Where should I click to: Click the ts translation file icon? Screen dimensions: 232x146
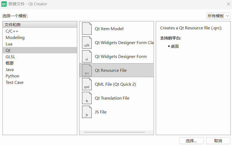coord(87,98)
